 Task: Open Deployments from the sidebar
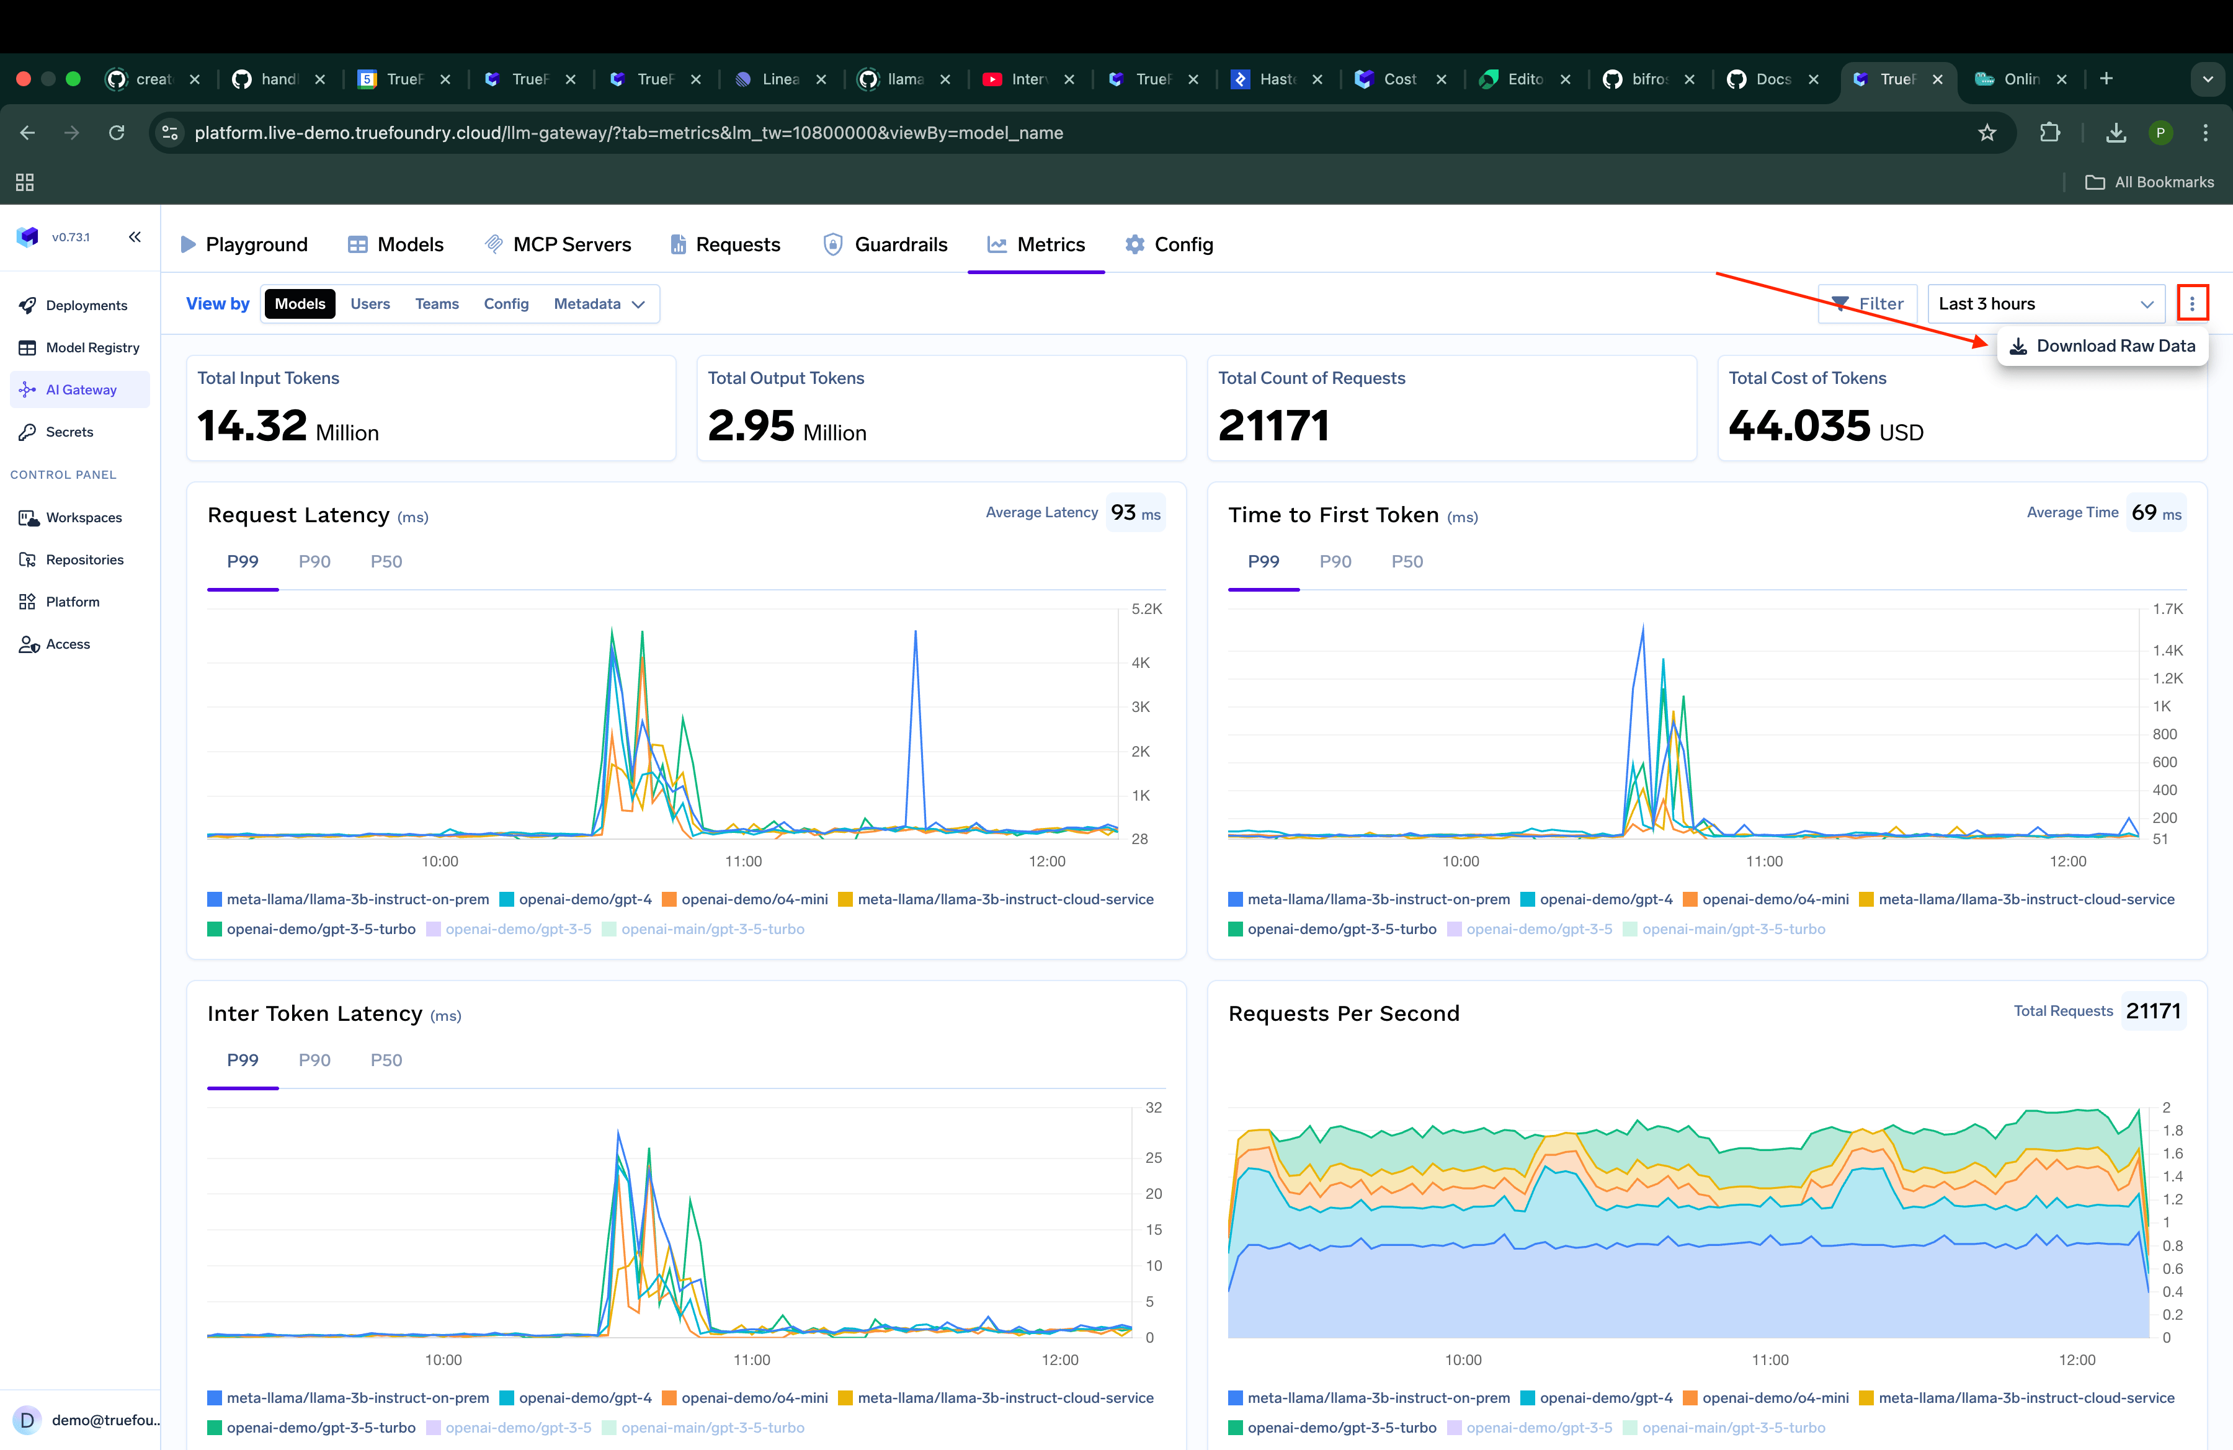pos(80,306)
